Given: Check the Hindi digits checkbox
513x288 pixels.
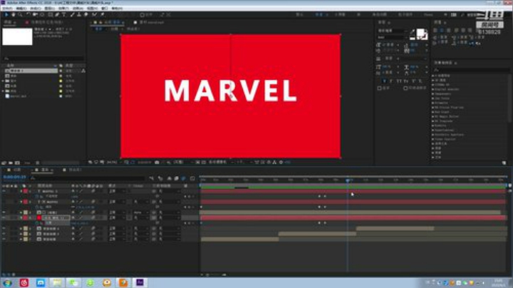Looking at the screenshot, I should coord(405,88).
